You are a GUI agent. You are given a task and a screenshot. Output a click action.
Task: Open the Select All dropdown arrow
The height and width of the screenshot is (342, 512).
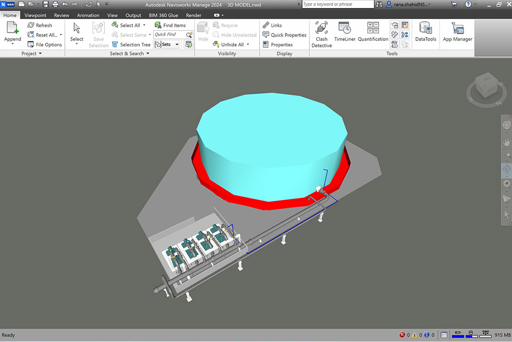point(144,25)
